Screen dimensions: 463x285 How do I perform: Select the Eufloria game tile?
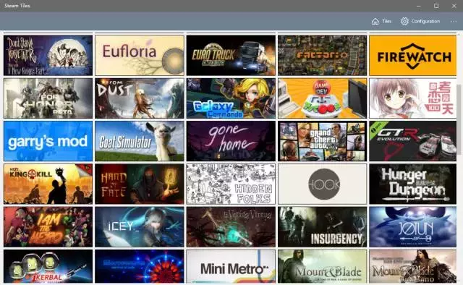tap(140, 56)
